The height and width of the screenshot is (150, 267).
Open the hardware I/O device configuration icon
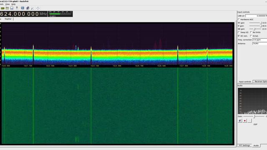coord(3,8)
